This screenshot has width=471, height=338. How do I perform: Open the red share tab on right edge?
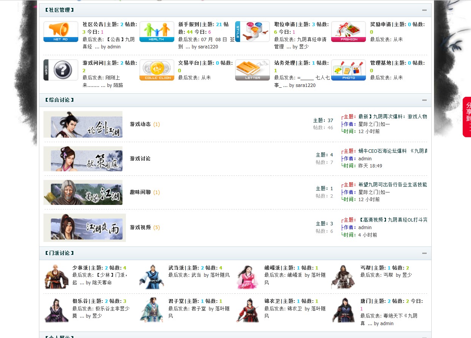(x=467, y=117)
